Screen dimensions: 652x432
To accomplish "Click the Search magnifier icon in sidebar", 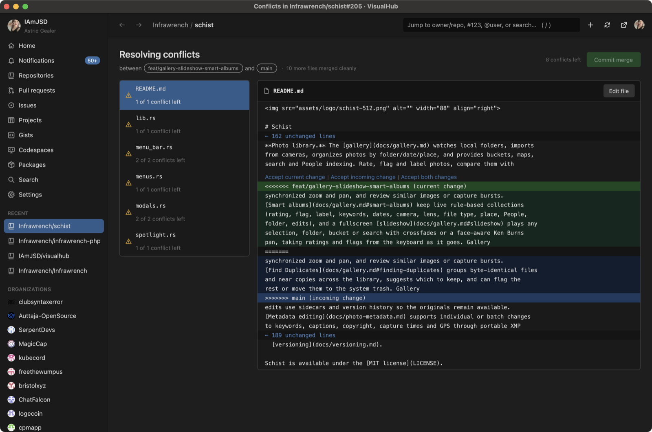I will (x=11, y=180).
